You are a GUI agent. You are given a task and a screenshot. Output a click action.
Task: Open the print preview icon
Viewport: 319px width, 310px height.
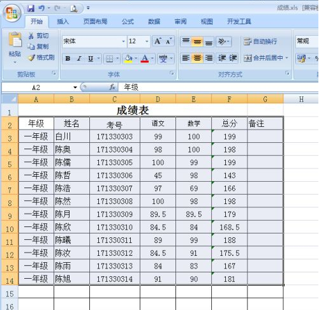pos(74,8)
